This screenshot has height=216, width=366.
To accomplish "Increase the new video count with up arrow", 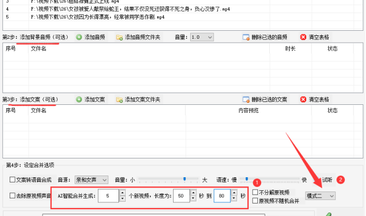I will [x=122, y=193].
